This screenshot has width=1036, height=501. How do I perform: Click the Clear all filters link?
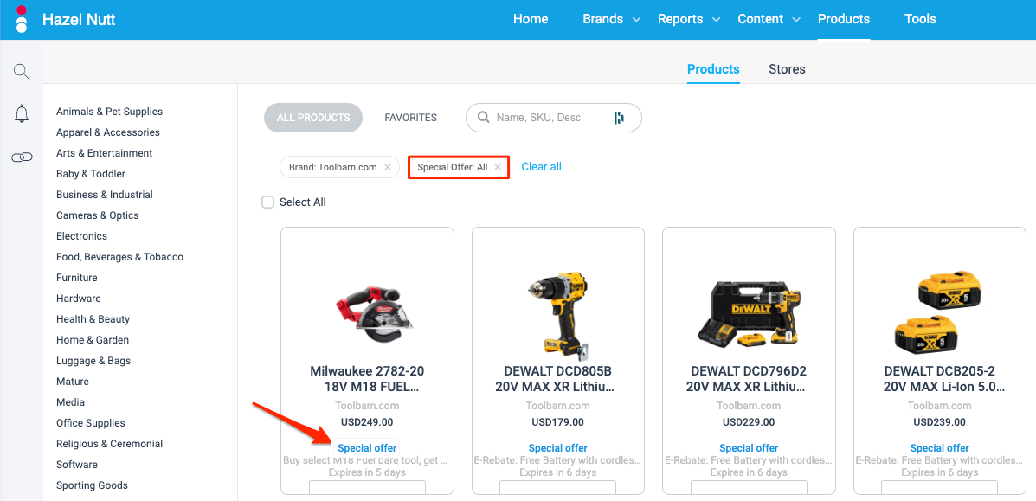pyautogui.click(x=541, y=166)
